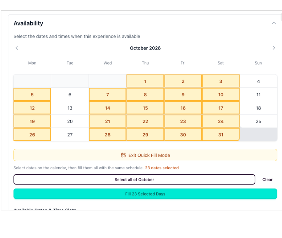Screen dimensions: 282x238
Task: Toggle date 16 in calendar
Action: pyautogui.click(x=183, y=108)
